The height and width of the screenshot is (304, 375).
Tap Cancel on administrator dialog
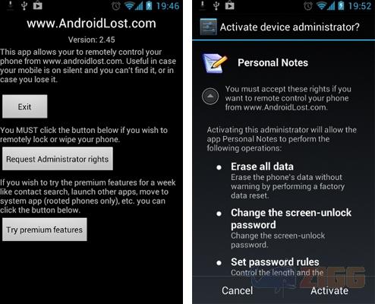237,290
